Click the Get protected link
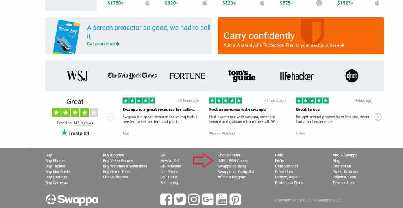Viewport: 403px width, 208px height. pos(104,44)
